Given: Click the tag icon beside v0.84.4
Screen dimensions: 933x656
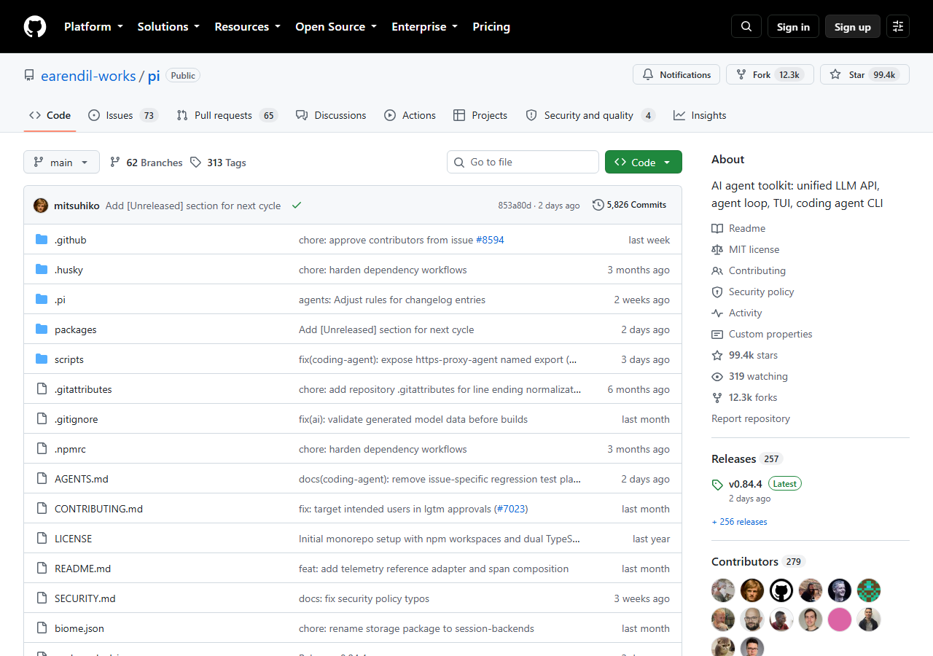Looking at the screenshot, I should 717,484.
